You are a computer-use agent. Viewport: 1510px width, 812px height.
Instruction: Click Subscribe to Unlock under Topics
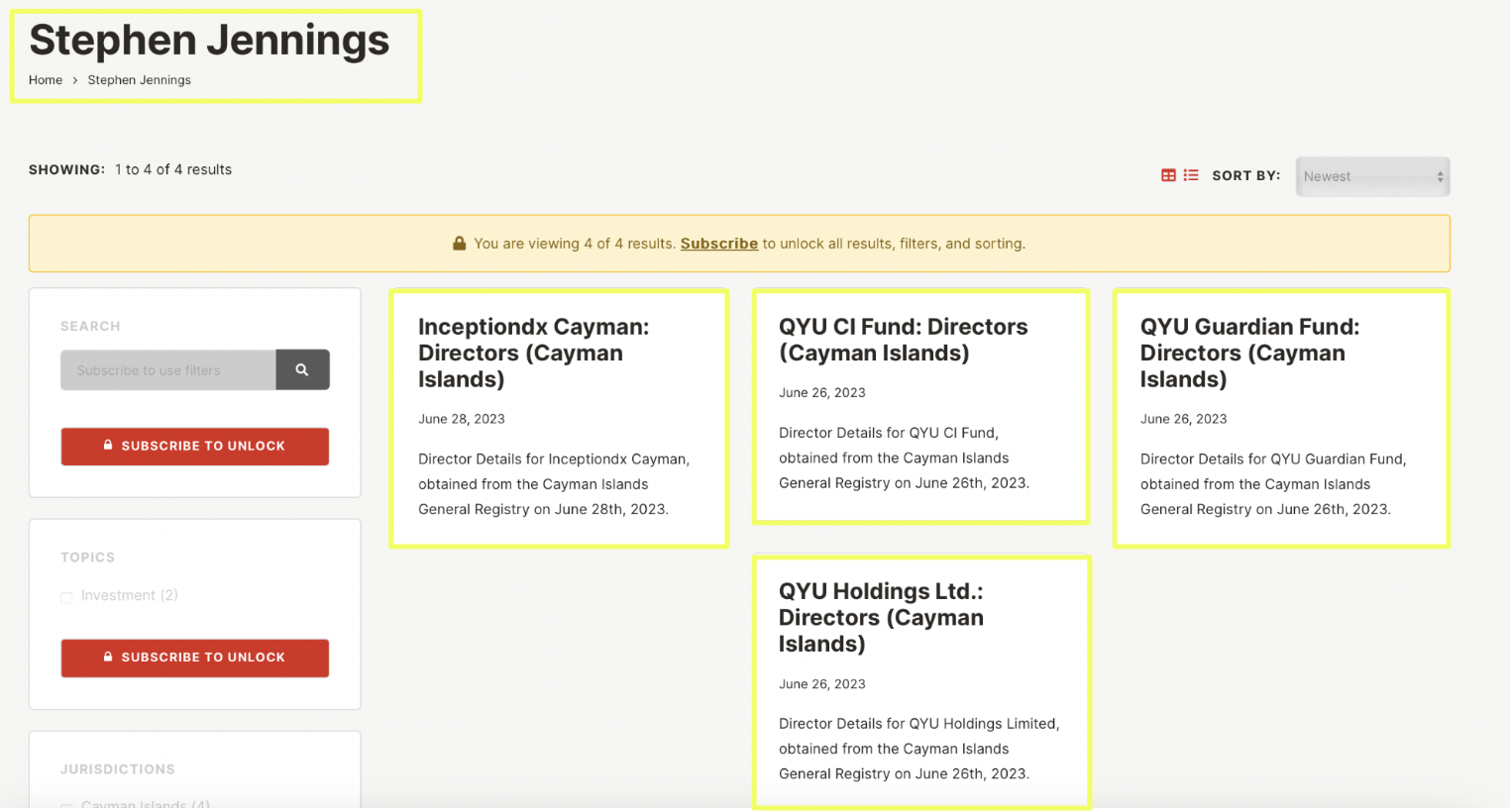point(195,659)
